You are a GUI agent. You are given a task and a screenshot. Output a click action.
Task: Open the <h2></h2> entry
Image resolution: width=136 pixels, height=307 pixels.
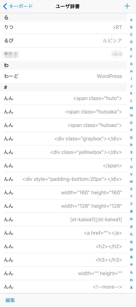click(63, 247)
